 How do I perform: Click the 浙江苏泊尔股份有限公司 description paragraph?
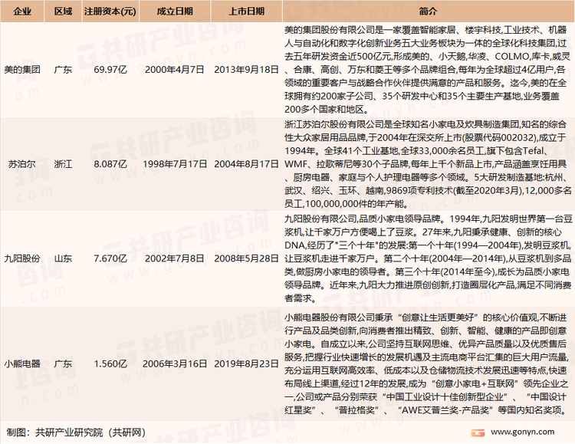click(428, 164)
